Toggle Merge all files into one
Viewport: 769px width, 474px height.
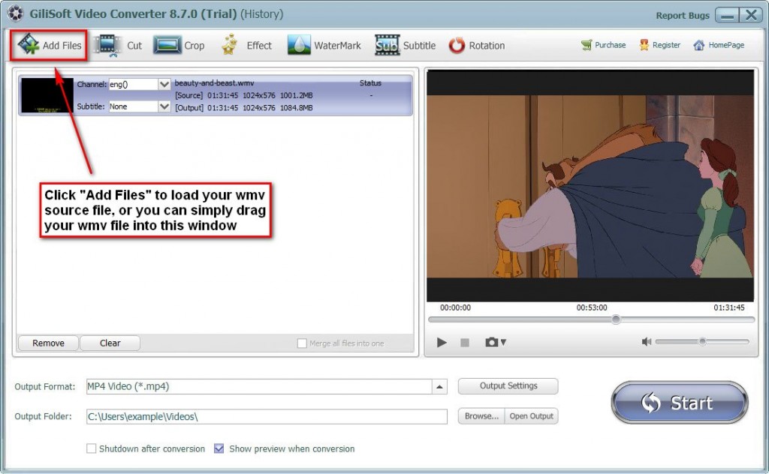(x=302, y=343)
